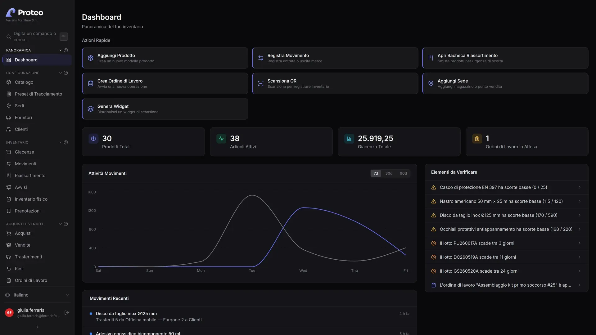Open Trasferimenti in the sidebar
The width and height of the screenshot is (596, 335).
click(x=37, y=257)
